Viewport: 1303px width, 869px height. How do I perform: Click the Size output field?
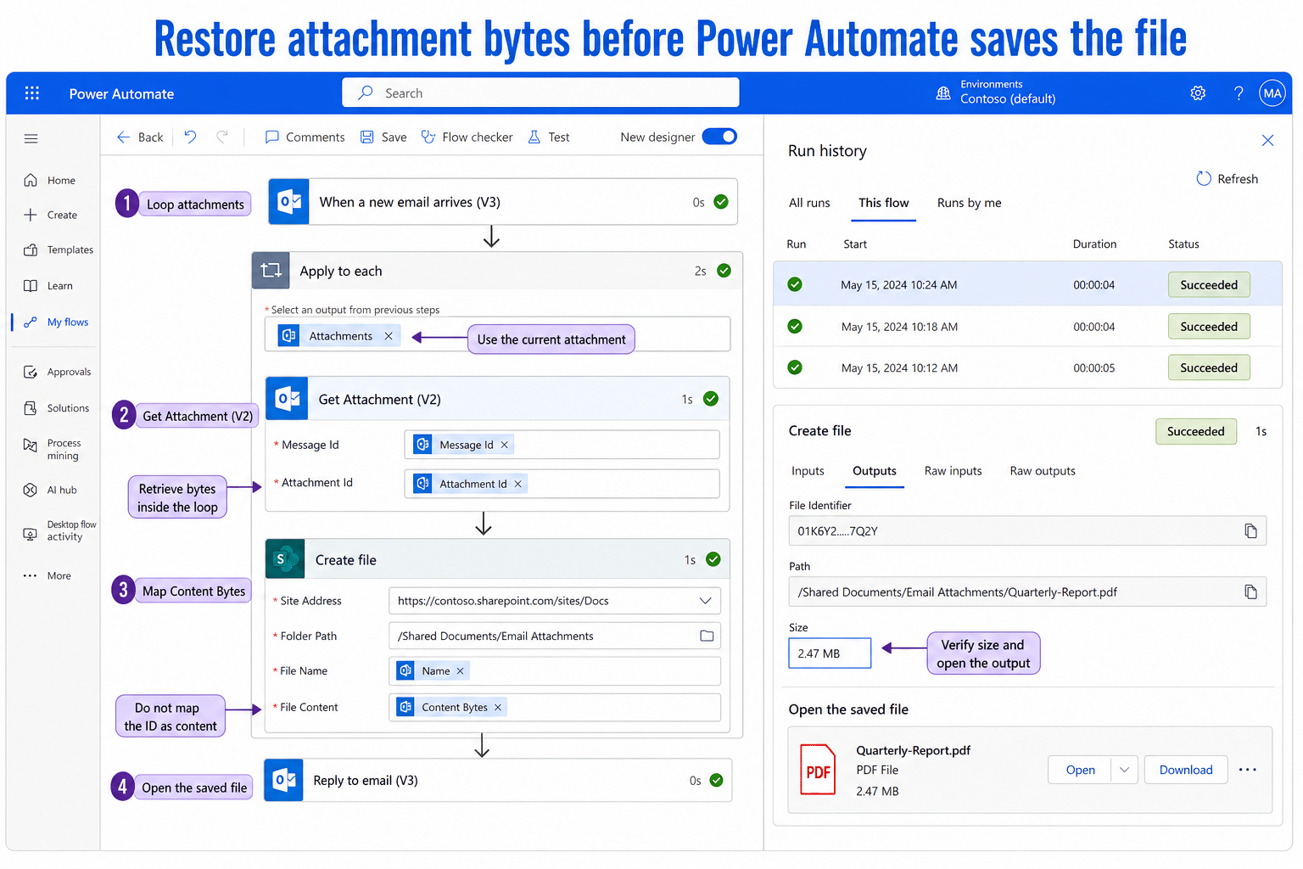(830, 653)
